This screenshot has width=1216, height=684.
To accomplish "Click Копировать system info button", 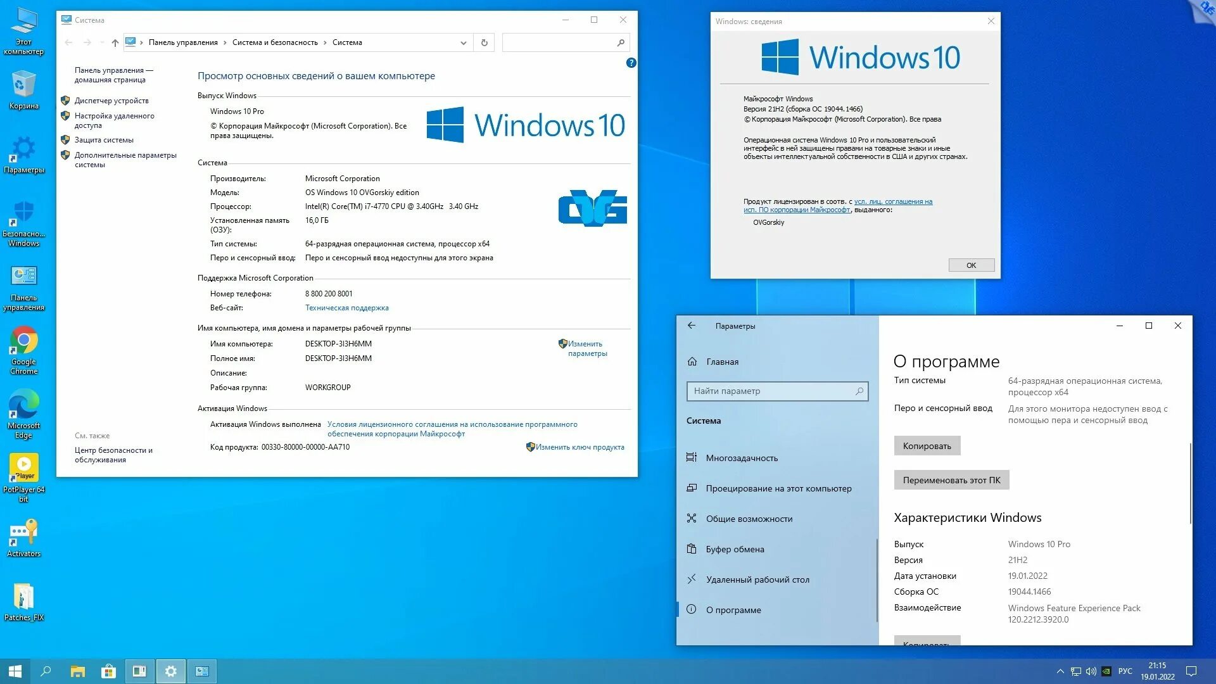I will (927, 445).
